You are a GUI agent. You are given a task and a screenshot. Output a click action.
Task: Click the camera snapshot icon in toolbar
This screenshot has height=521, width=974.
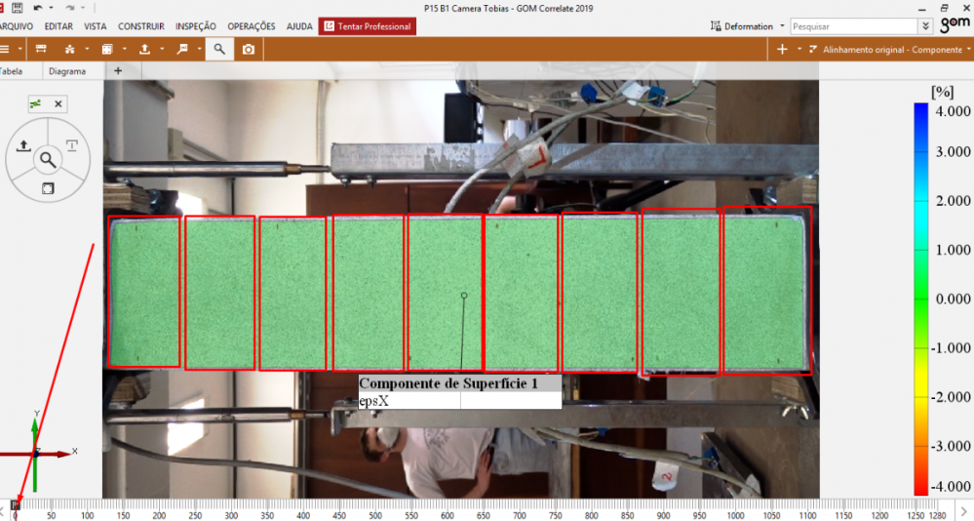click(x=249, y=49)
